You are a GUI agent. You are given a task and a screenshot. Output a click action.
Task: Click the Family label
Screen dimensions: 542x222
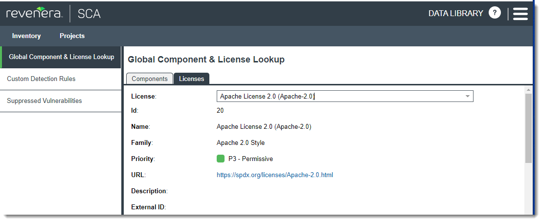click(x=142, y=142)
